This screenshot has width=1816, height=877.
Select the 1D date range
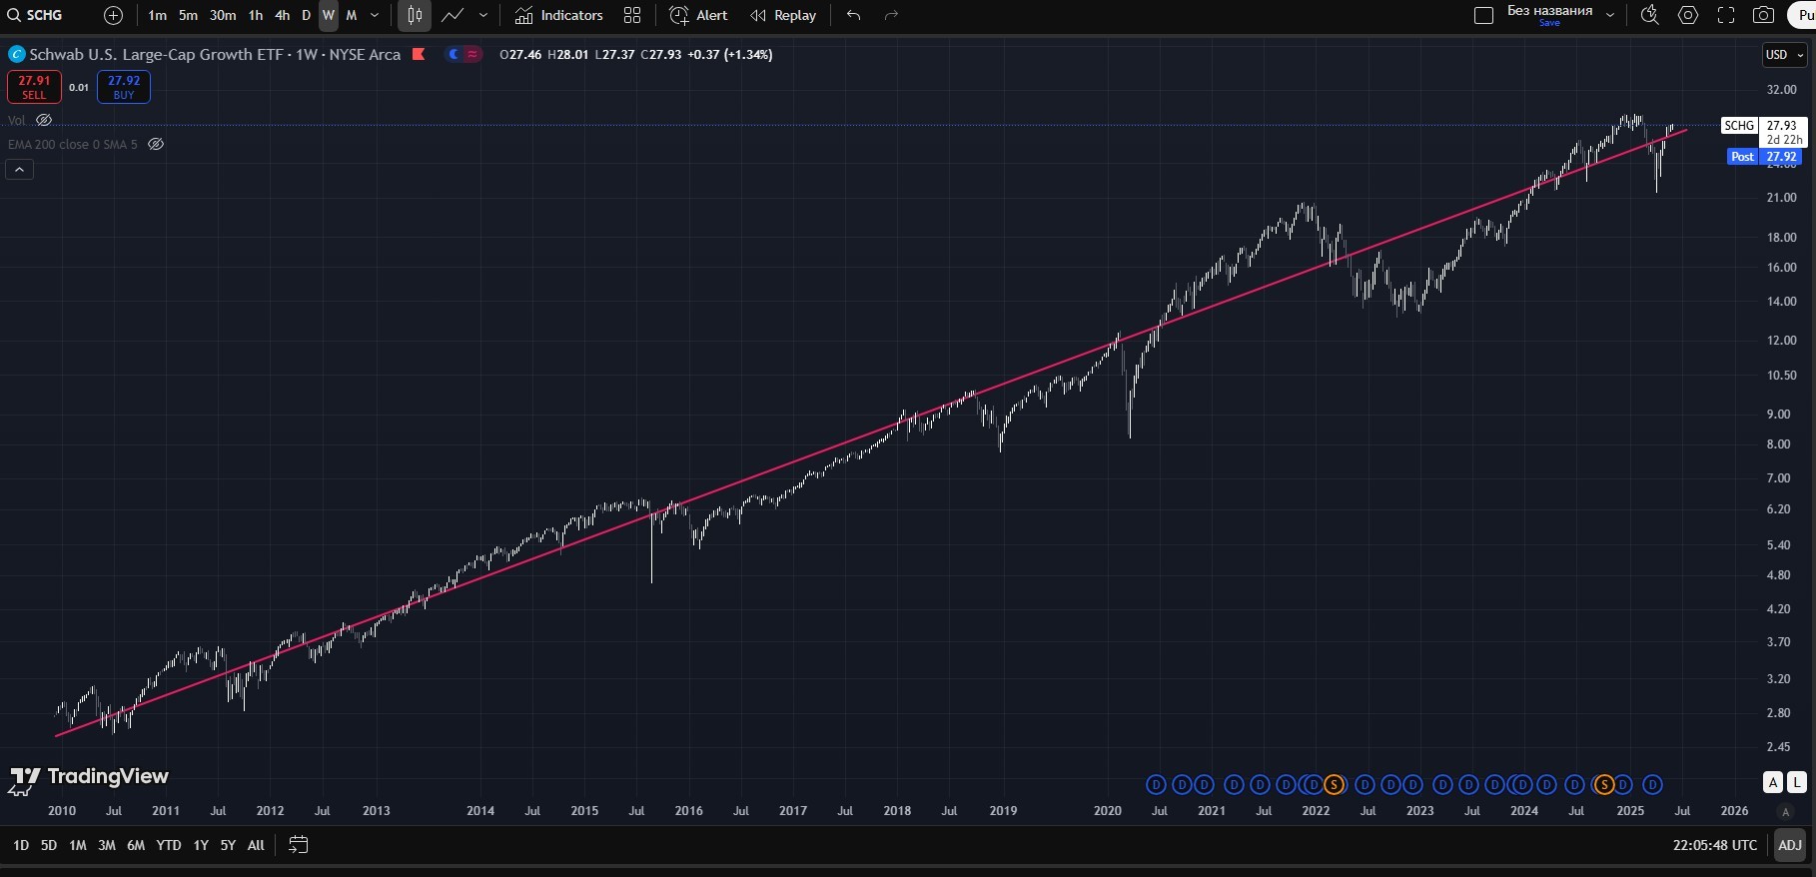point(21,845)
